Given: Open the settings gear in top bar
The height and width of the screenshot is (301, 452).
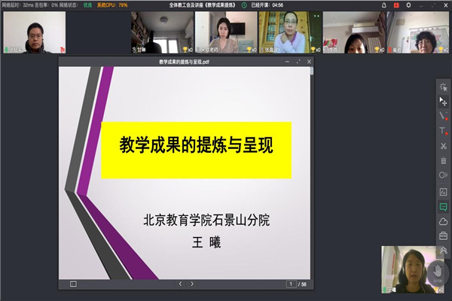Looking at the screenshot, I should click(408, 5).
